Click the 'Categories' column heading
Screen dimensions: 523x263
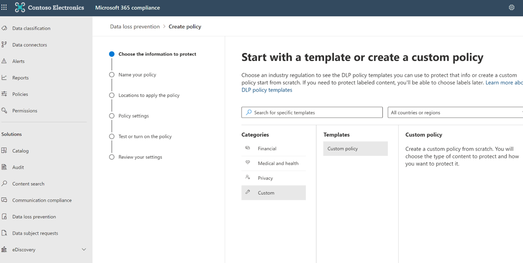tap(255, 135)
